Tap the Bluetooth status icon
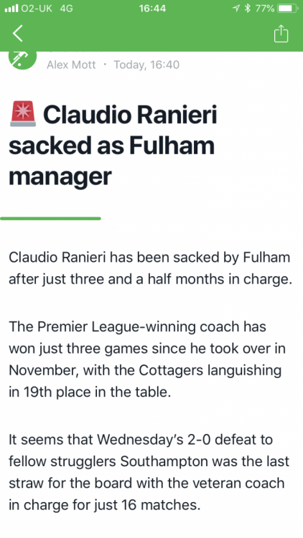Image resolution: width=303 pixels, height=538 pixels. (247, 9)
